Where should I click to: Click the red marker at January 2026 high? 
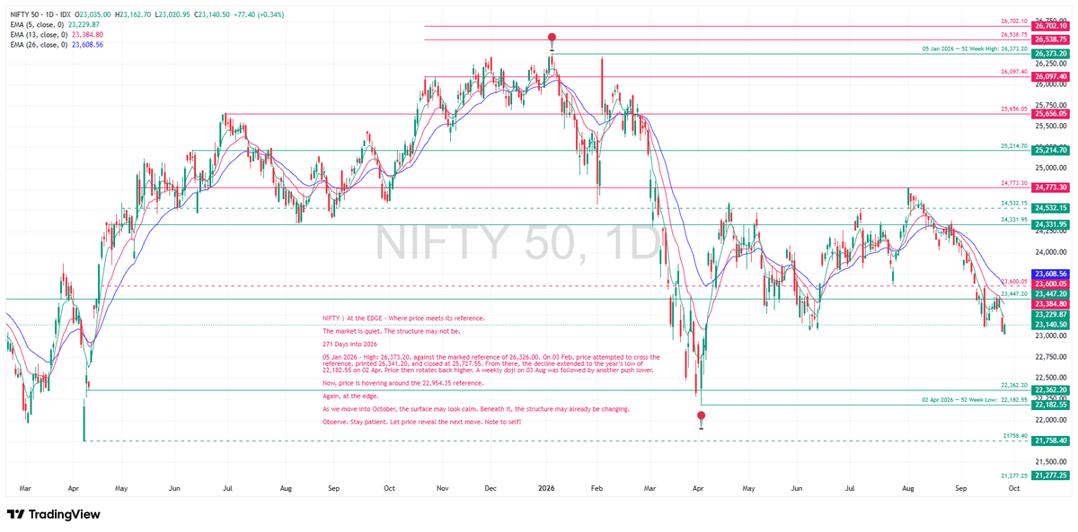tap(552, 39)
